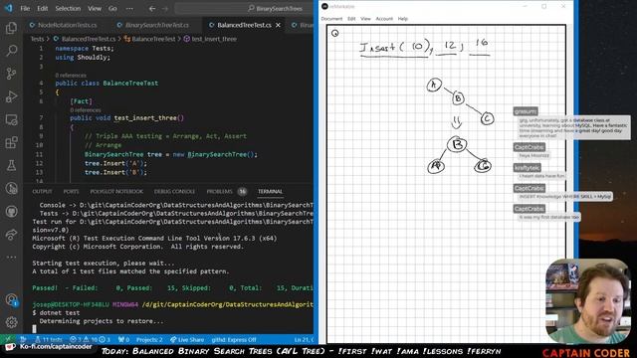
Task: Click the circle icon on reMarkable canvas
Action: click(334, 33)
